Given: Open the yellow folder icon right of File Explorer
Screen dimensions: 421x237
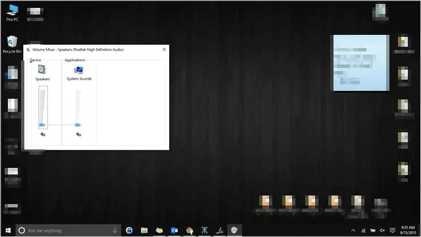Looking at the screenshot, I should coord(159,230).
